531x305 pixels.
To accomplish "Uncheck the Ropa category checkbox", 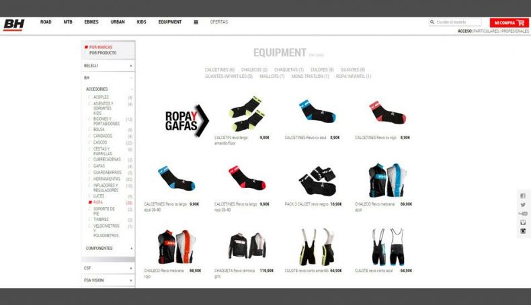I will [90, 202].
